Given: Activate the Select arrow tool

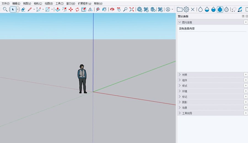Looking at the screenshot, I should click(x=13, y=9).
